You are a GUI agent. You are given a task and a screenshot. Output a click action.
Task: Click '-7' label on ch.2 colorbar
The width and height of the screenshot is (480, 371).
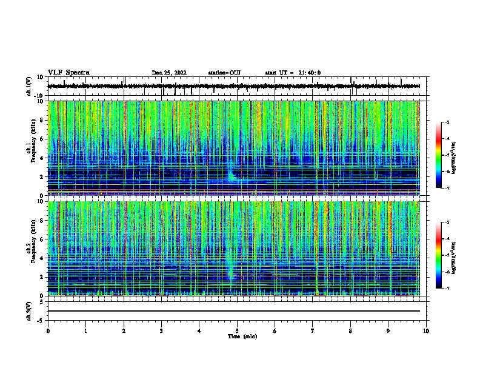click(x=447, y=288)
